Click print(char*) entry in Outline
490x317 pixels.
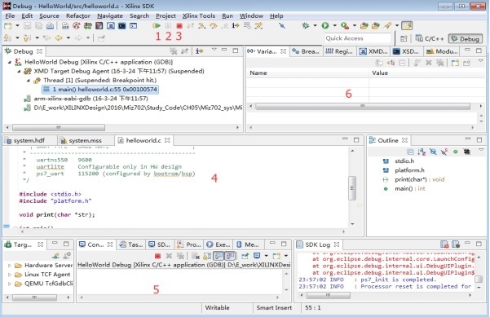pos(413,179)
